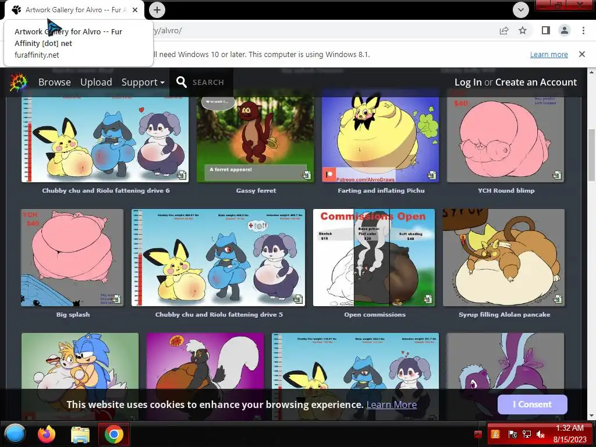Click the scrollbar down arrow
This screenshot has height=447, width=596.
point(592,416)
